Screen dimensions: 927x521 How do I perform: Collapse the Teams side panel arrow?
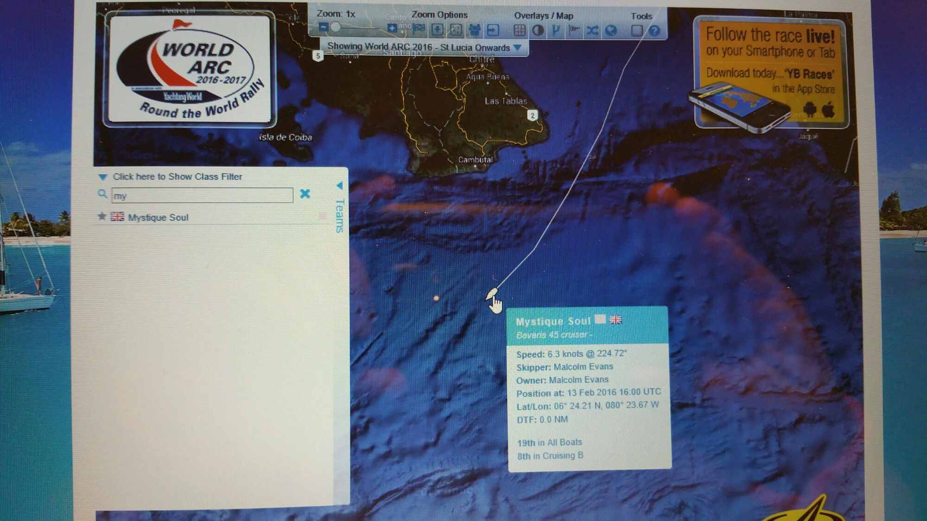(x=339, y=186)
